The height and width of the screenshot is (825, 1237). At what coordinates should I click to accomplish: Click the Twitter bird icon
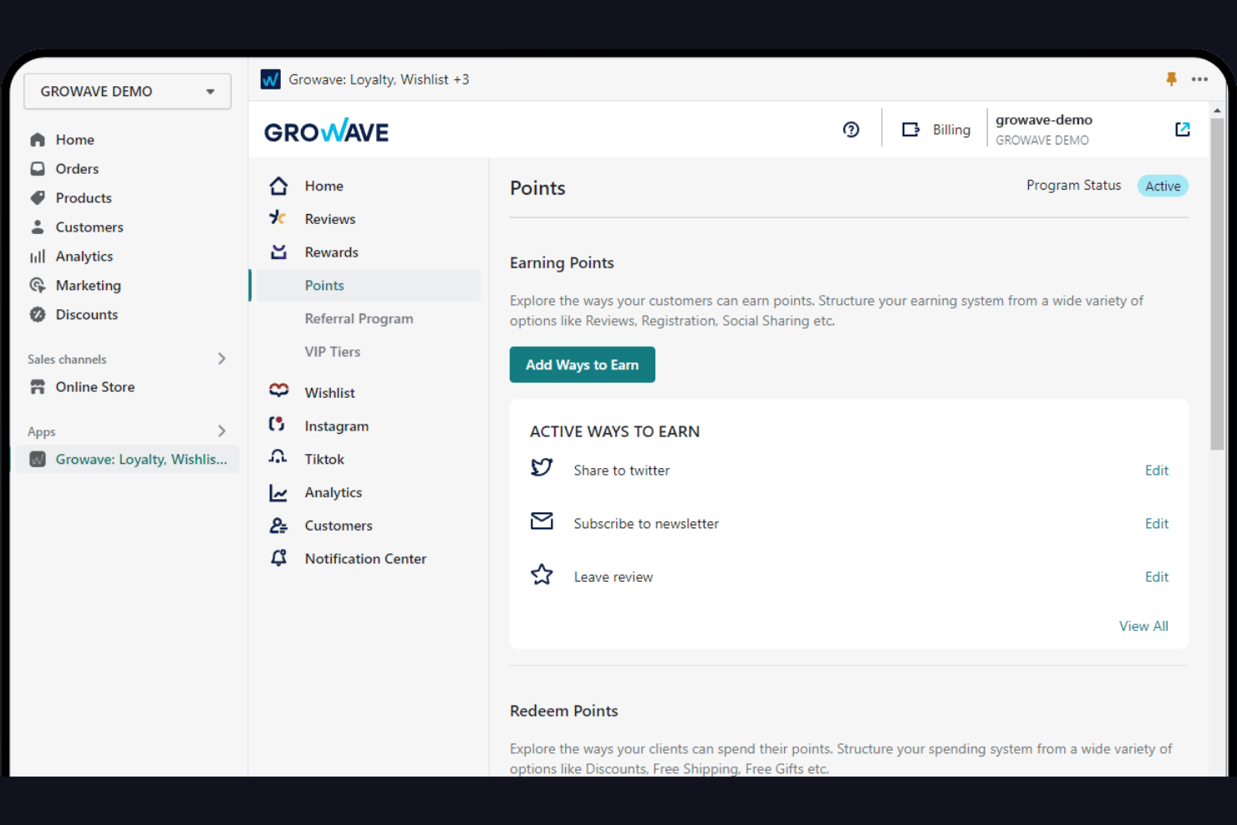[542, 468]
